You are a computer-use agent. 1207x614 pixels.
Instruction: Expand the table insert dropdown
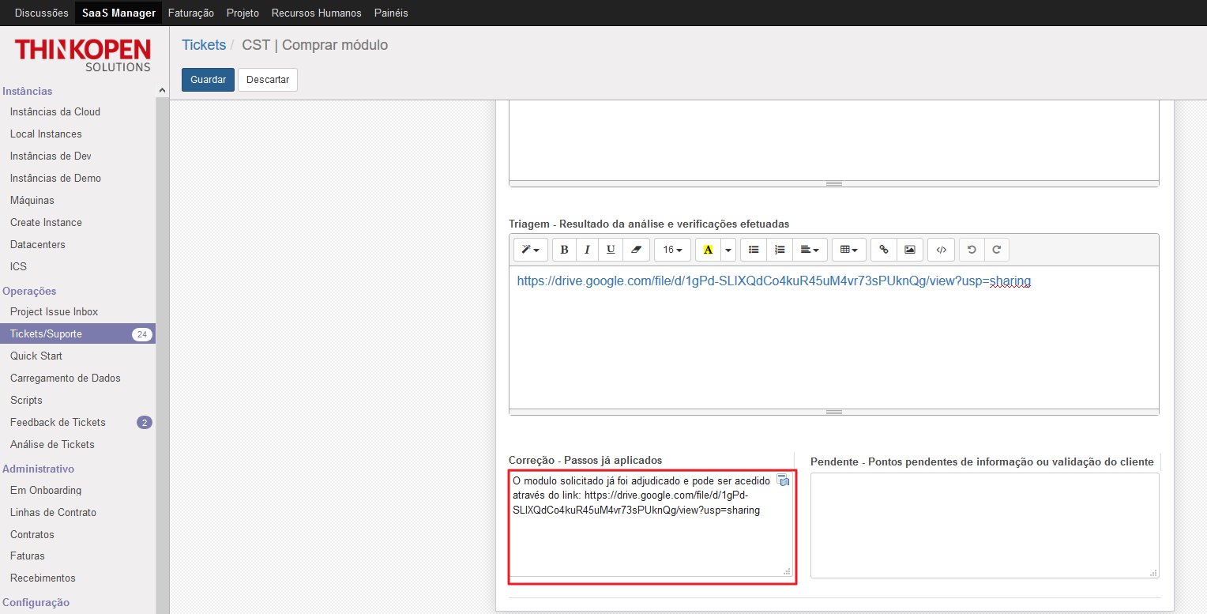[849, 250]
